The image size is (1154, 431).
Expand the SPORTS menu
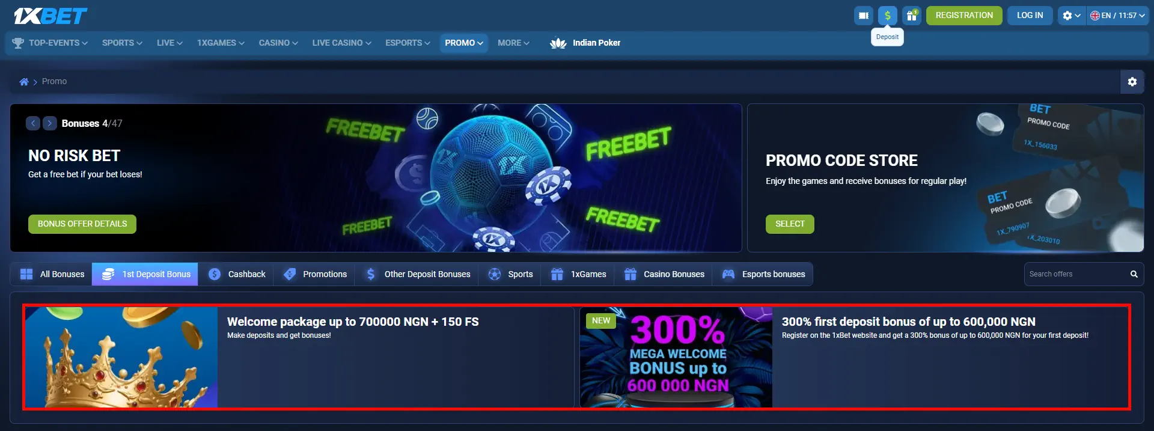point(122,43)
